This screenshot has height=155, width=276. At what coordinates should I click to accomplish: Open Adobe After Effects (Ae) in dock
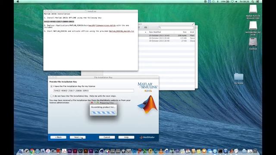click(70, 151)
